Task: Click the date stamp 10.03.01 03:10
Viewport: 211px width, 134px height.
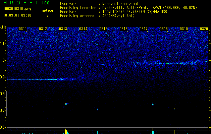Action: 17,15
